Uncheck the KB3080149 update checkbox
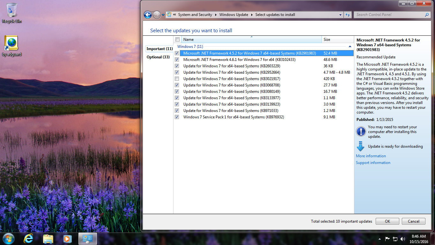This screenshot has width=435, height=245. [177, 92]
